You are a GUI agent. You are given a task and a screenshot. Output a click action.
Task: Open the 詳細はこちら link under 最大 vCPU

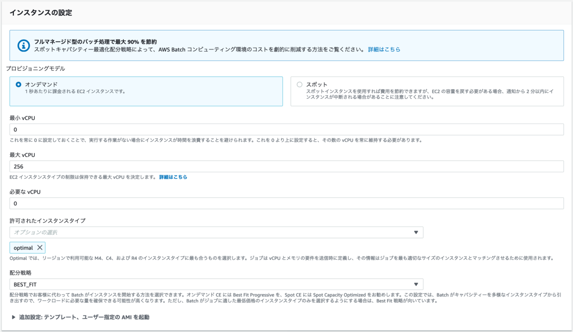(x=173, y=177)
